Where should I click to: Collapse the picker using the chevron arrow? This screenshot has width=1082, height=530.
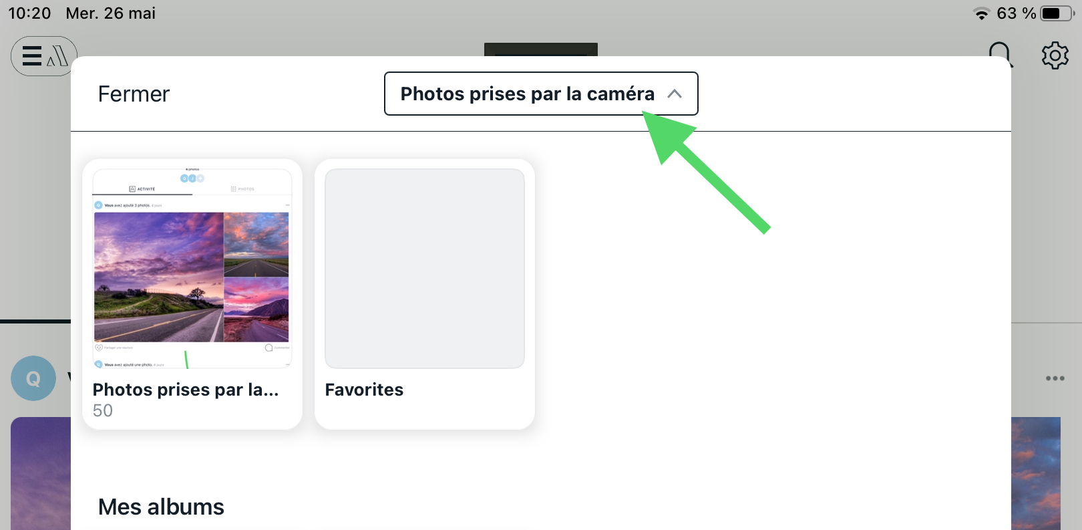tap(675, 94)
